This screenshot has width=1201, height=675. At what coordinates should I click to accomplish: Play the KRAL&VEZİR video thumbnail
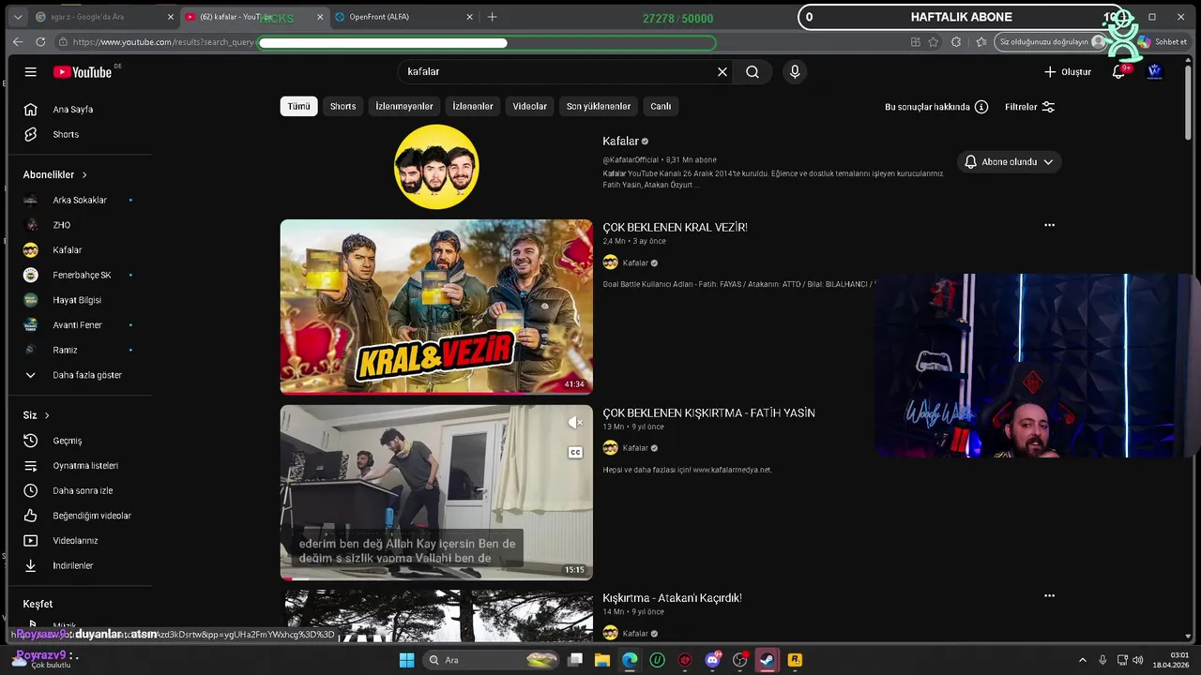(436, 307)
